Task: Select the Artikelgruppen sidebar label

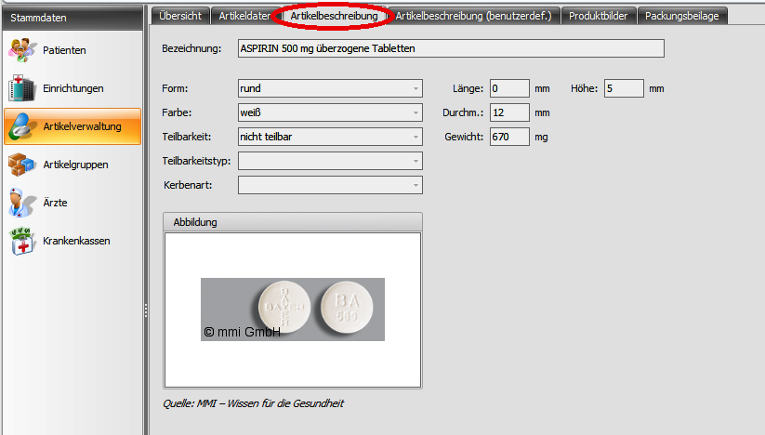Action: [x=75, y=165]
